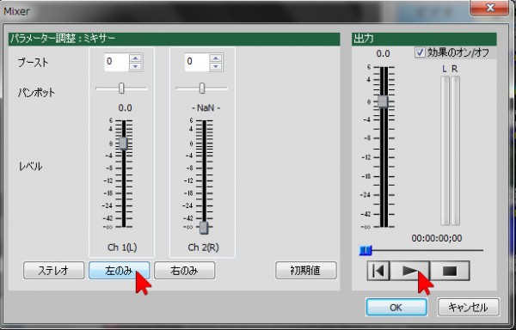Viewport: 516px width, 330px height.
Task: Choose the 左のみ button
Action: click(x=119, y=271)
